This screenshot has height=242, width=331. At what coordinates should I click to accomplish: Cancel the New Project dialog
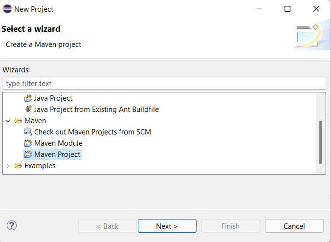pos(294,226)
